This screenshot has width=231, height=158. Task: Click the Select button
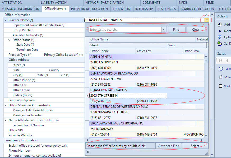[195, 146]
